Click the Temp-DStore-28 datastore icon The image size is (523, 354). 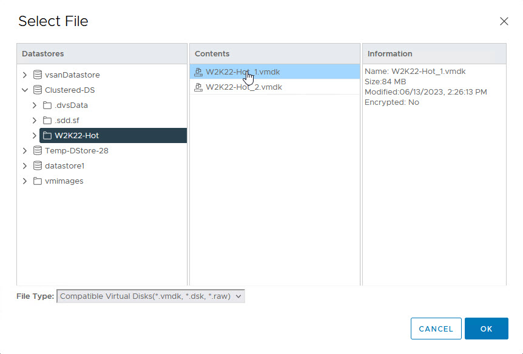pyautogui.click(x=38, y=151)
